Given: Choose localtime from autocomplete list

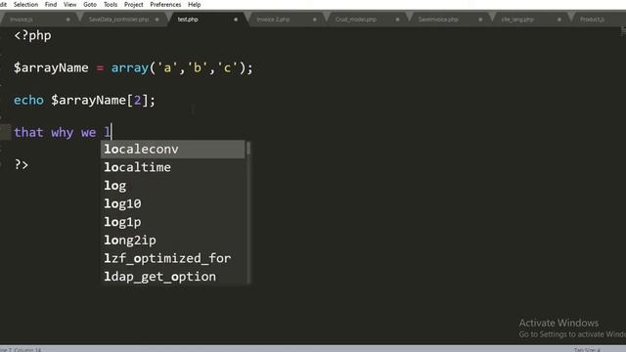Looking at the screenshot, I should coord(173,167).
